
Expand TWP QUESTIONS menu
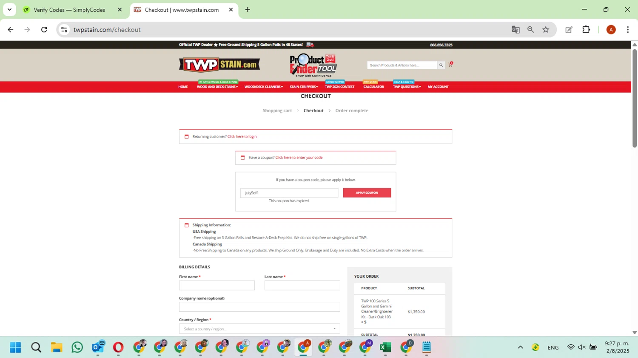point(407,87)
